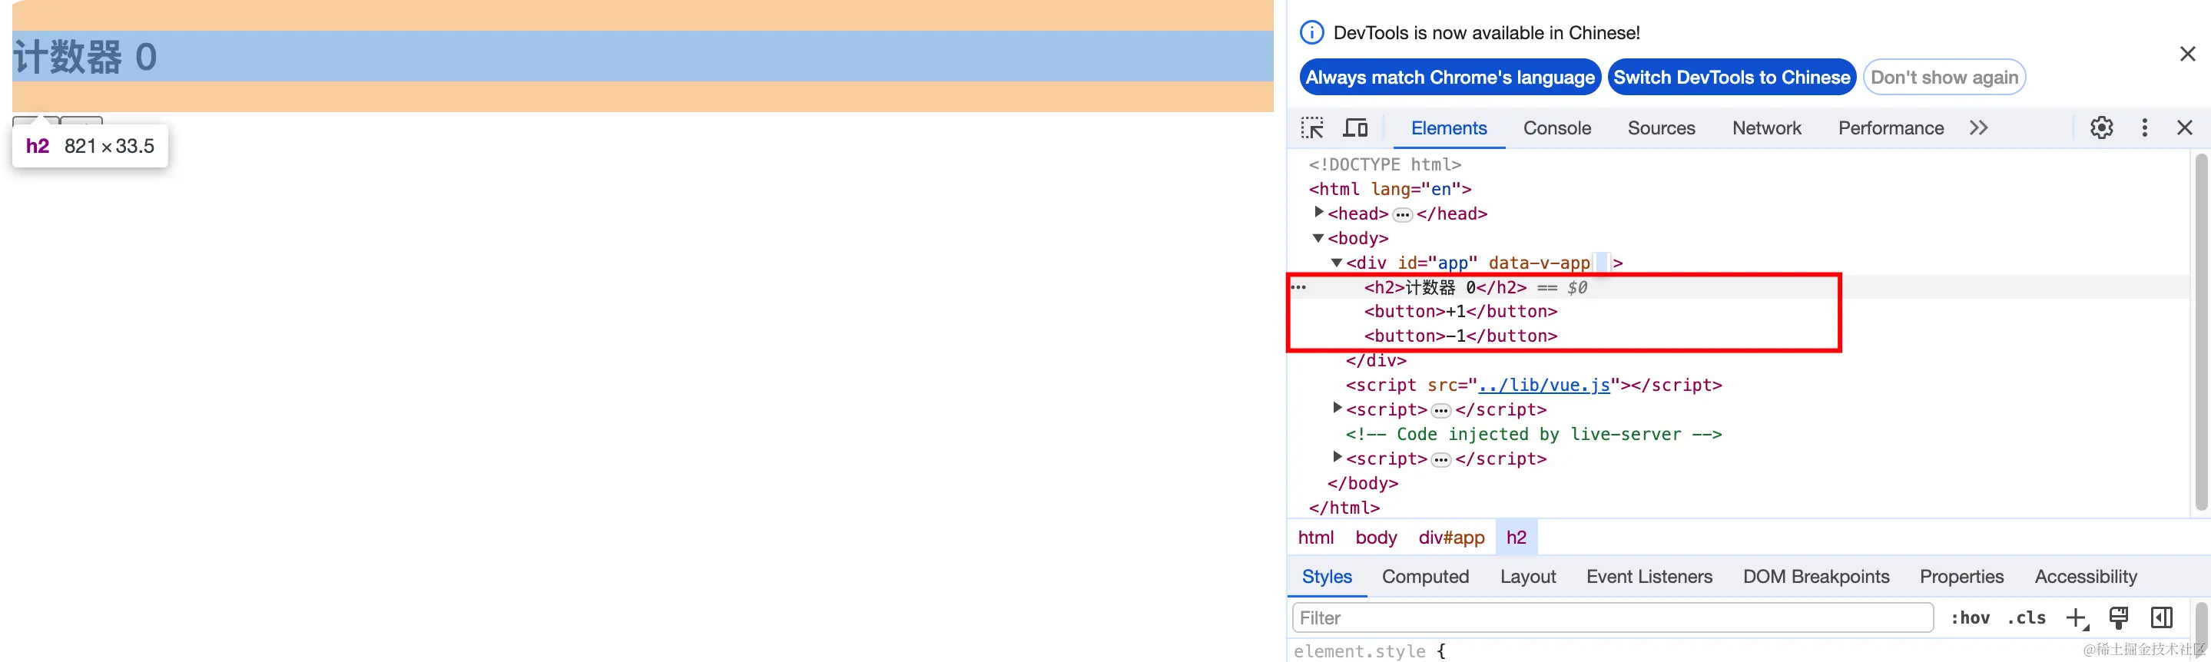The height and width of the screenshot is (662, 2211).
Task: Select the +1 button node in DOM tree
Action: pos(1460,311)
